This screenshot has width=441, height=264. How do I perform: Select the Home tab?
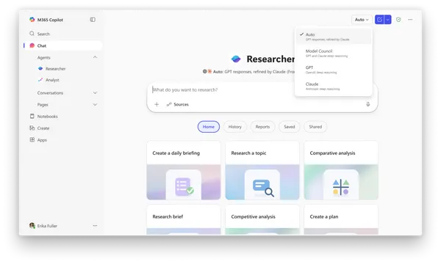click(209, 127)
